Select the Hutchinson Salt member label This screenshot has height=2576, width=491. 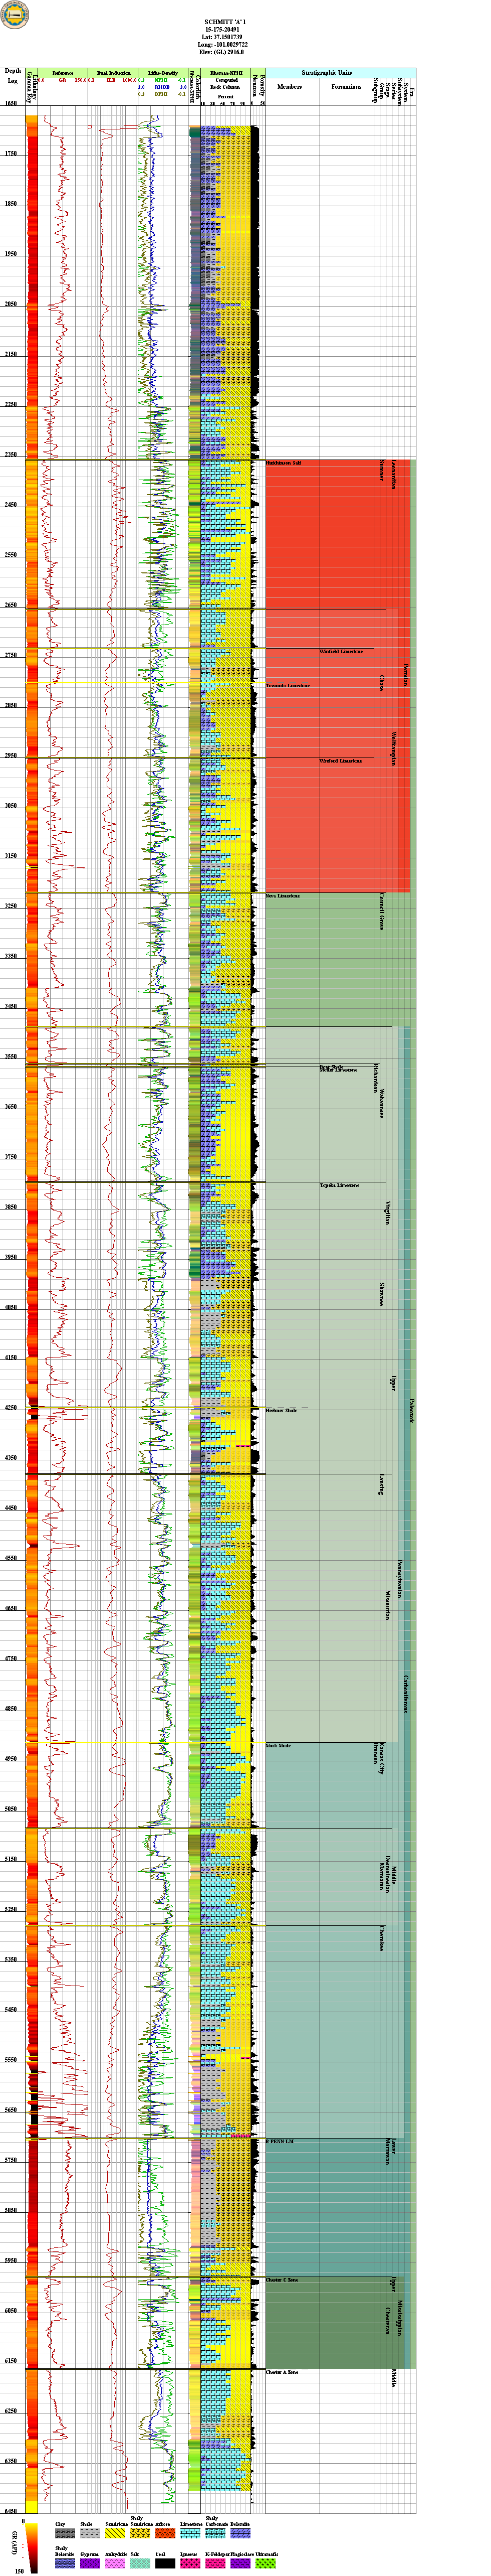(x=284, y=464)
